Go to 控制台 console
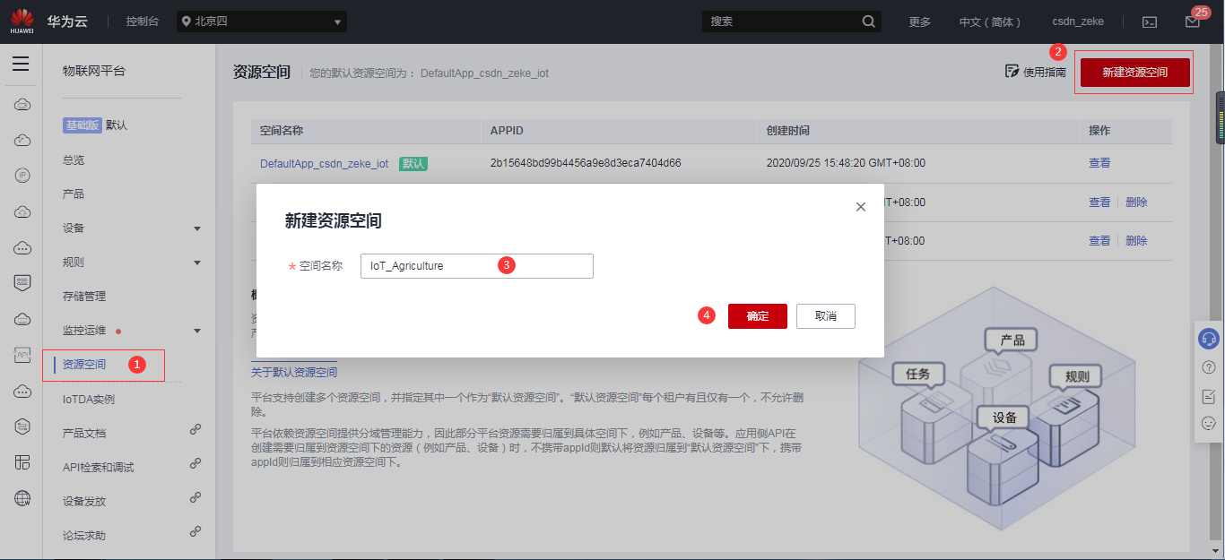 tap(143, 22)
